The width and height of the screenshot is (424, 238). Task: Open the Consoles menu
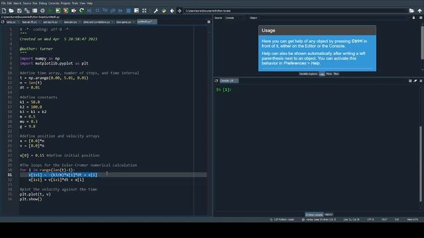(x=54, y=3)
